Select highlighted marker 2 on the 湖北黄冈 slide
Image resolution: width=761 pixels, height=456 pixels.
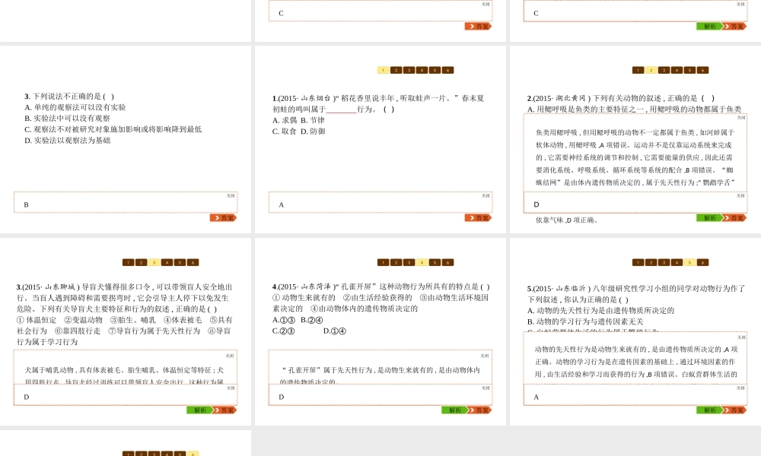click(x=651, y=70)
